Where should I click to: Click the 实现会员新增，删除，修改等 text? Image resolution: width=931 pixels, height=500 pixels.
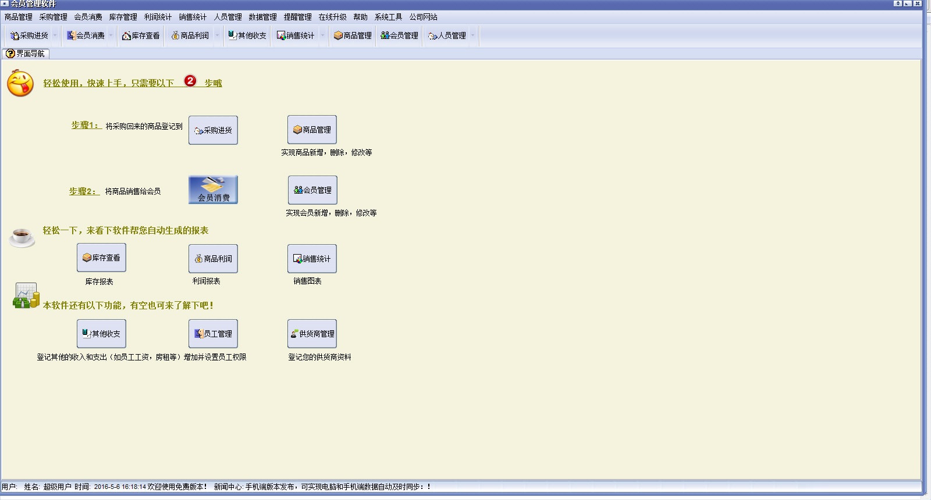[331, 213]
